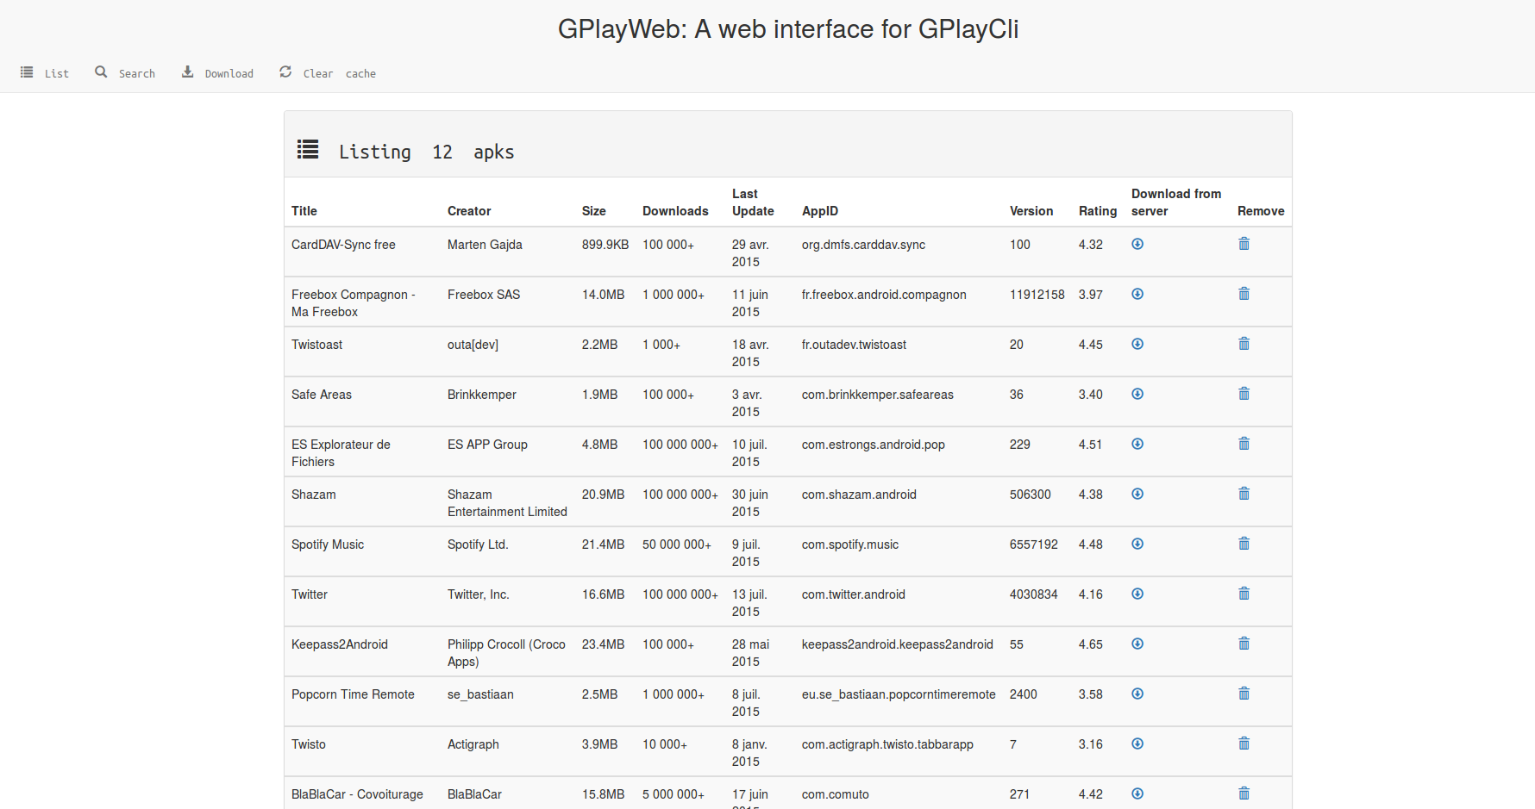Viewport: 1535px width, 809px height.
Task: Click the 50 000 000+ downloads cell
Action: coord(677,545)
